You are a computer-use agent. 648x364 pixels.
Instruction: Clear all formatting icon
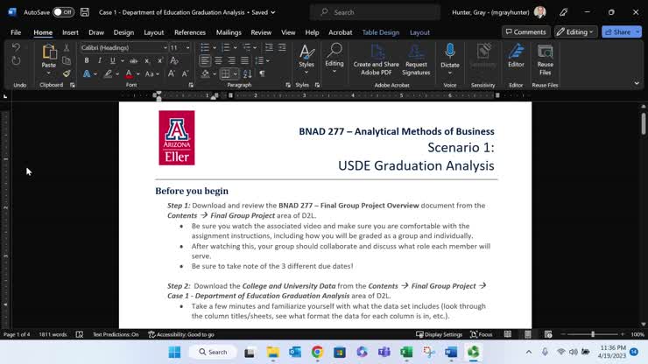coord(174,60)
